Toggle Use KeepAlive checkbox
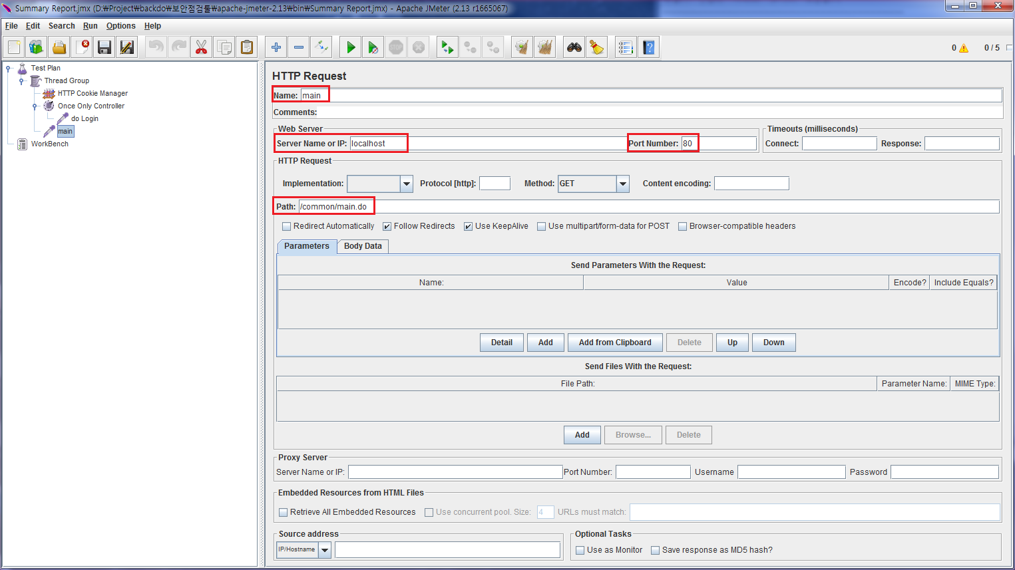1015x570 pixels. (x=469, y=226)
